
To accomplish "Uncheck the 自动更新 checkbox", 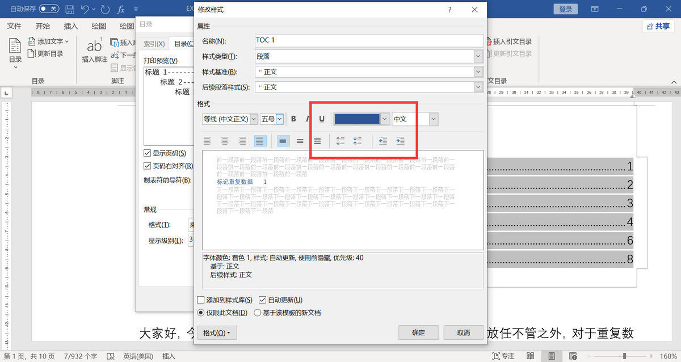I will [x=262, y=300].
